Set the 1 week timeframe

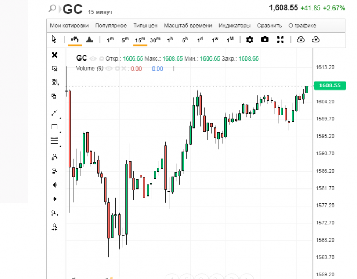pos(215,40)
